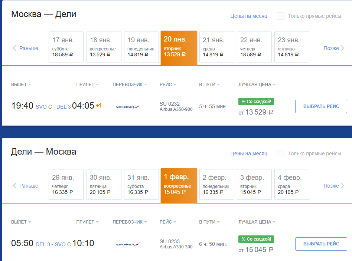Sort Москва — Дели flights by ЛУЧШАЯ ЦЕНА
Screen dimensions: 352x261
257,84
